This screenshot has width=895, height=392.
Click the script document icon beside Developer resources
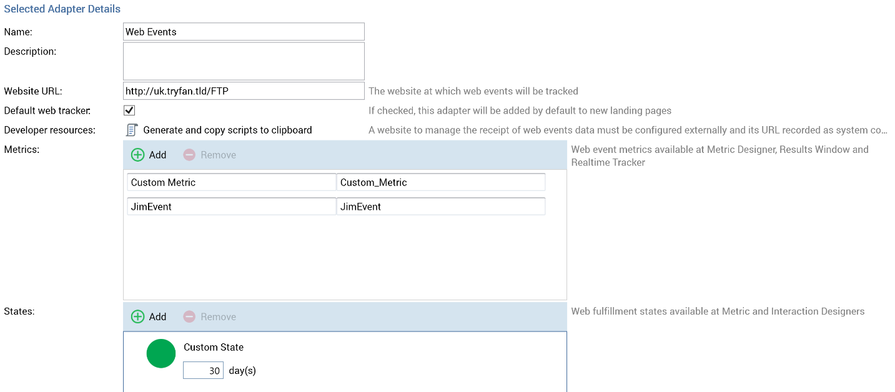point(132,130)
